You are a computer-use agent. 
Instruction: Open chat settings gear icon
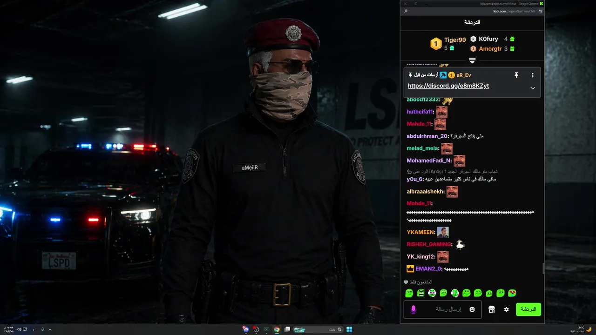click(506, 309)
